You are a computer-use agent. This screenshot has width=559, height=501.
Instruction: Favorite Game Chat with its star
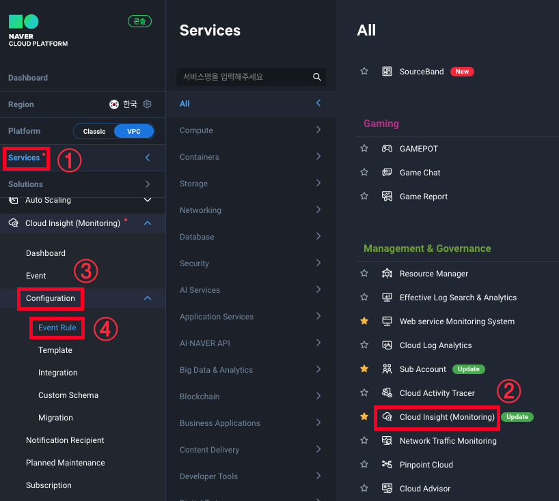(x=364, y=172)
